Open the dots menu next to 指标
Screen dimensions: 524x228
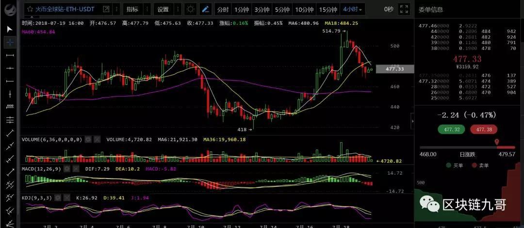(x=147, y=9)
